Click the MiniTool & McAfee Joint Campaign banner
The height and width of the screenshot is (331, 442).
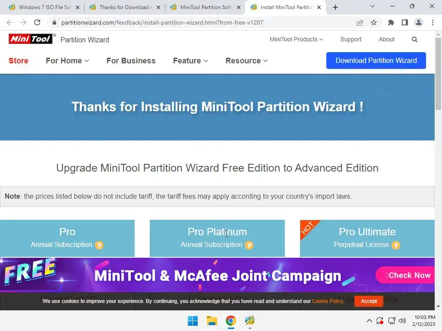(x=218, y=275)
